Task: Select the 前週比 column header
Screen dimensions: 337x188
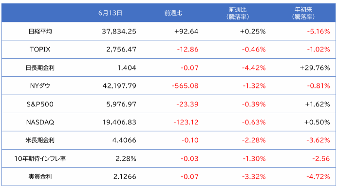Action: pos(173,13)
